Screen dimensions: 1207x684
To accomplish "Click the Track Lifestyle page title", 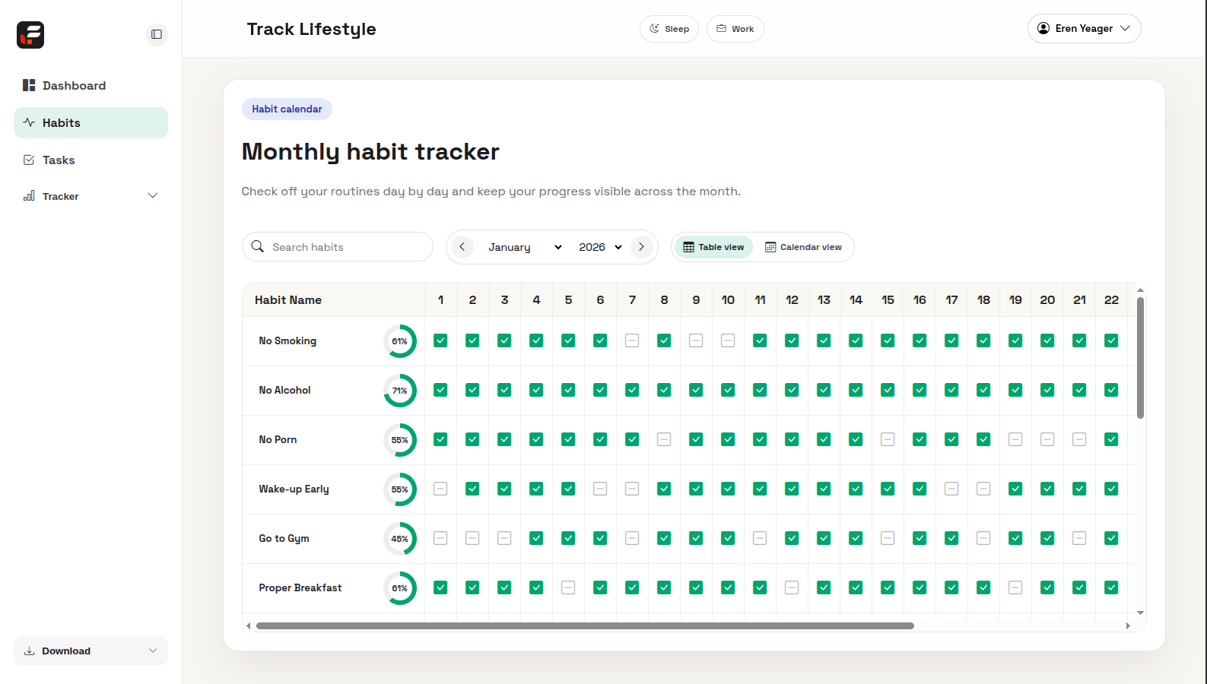I will (x=312, y=29).
